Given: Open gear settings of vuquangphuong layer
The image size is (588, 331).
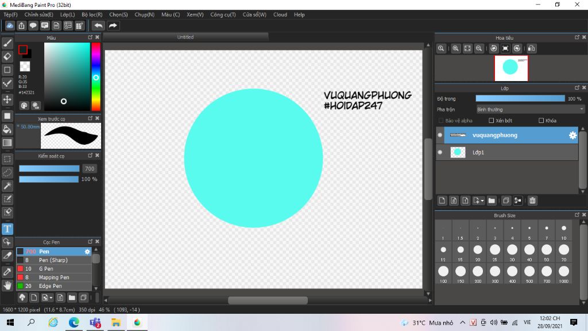Looking at the screenshot, I should point(572,136).
